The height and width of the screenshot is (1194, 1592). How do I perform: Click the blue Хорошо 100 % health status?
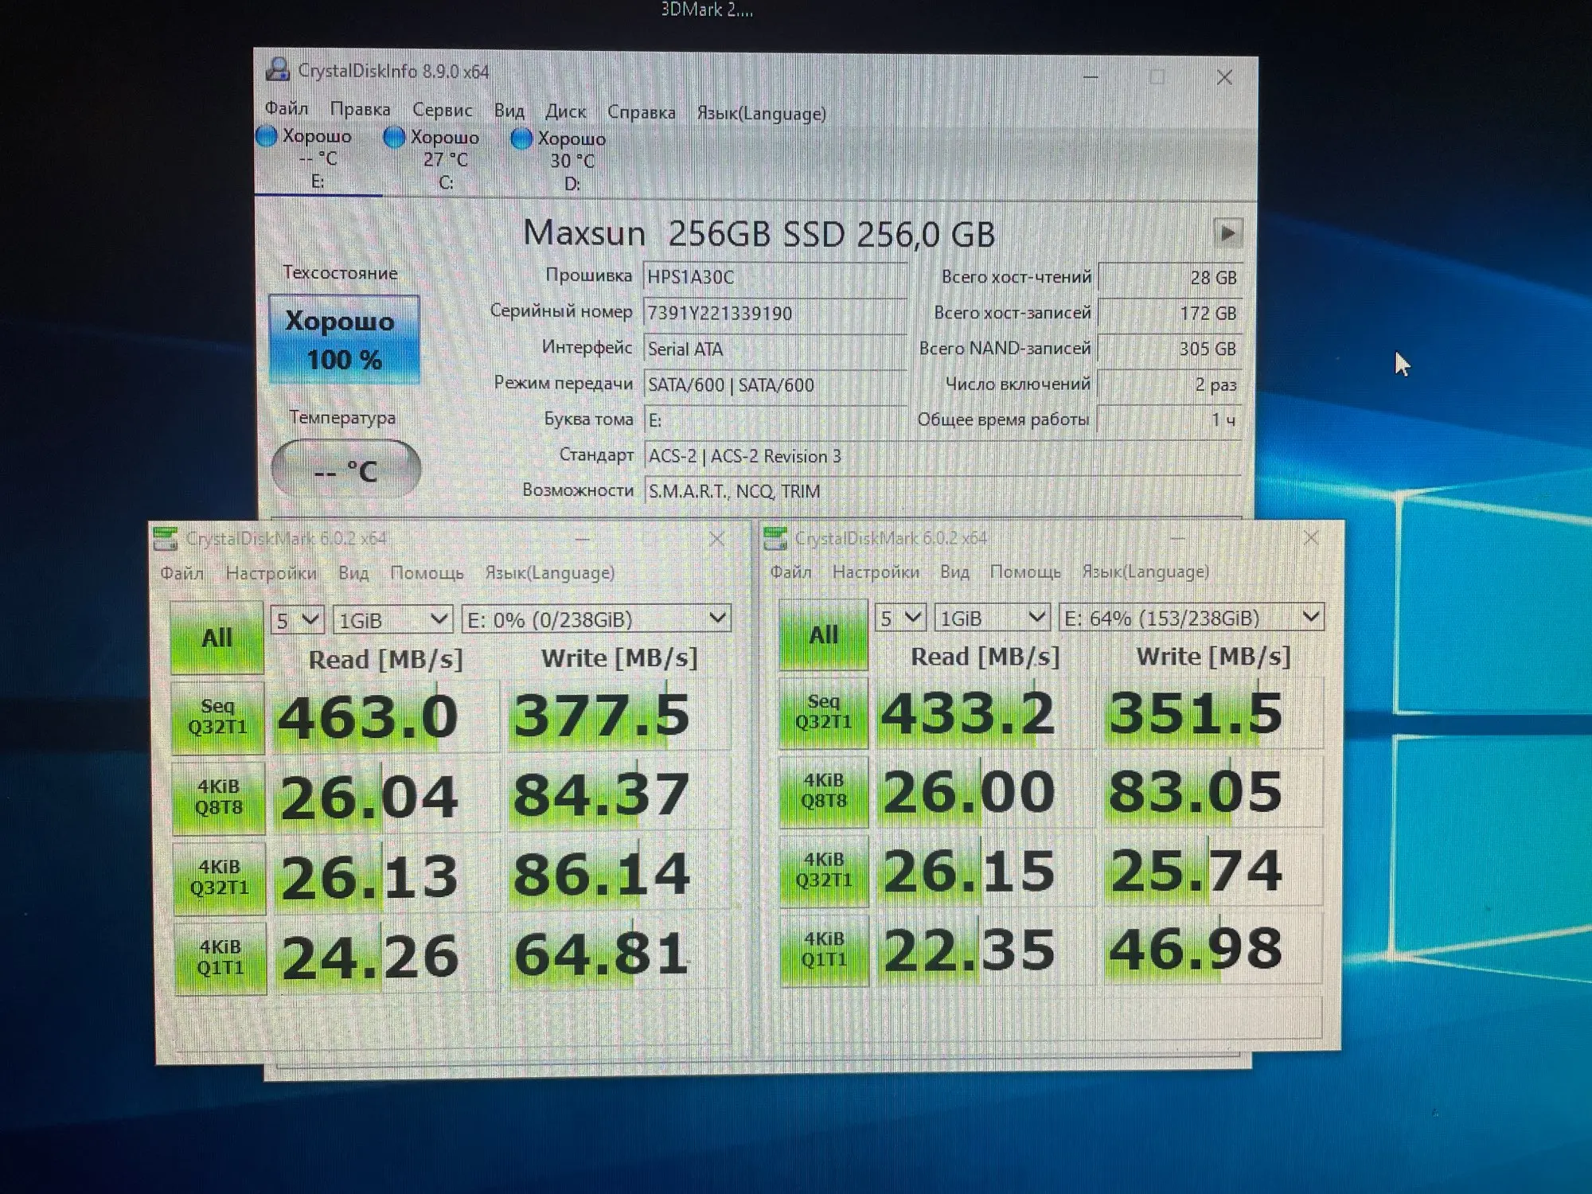point(344,340)
